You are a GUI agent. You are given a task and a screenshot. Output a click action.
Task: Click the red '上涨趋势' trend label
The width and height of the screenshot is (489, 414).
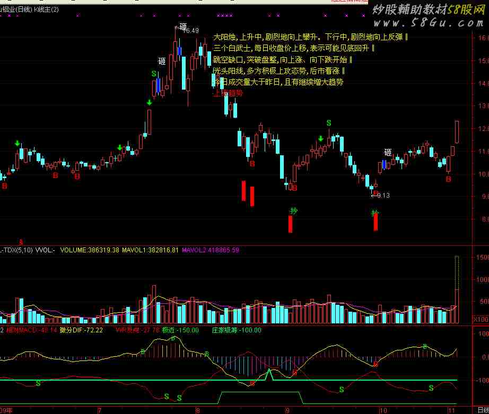point(228,93)
